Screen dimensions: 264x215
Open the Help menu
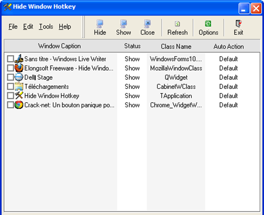(x=65, y=26)
